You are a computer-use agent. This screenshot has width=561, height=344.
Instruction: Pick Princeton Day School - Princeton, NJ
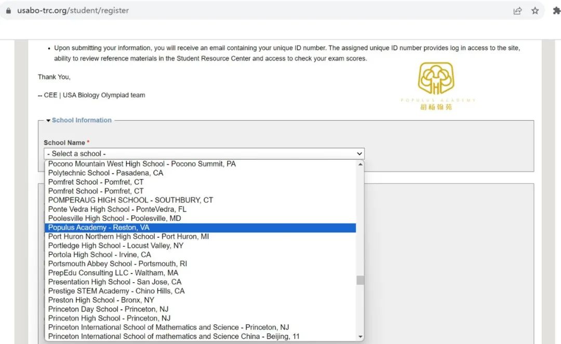pyautogui.click(x=201, y=309)
